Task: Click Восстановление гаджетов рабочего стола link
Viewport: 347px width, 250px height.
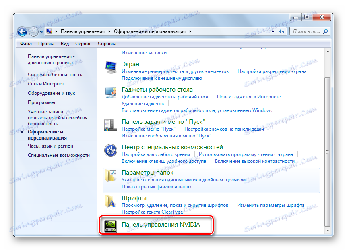Action: click(x=197, y=110)
